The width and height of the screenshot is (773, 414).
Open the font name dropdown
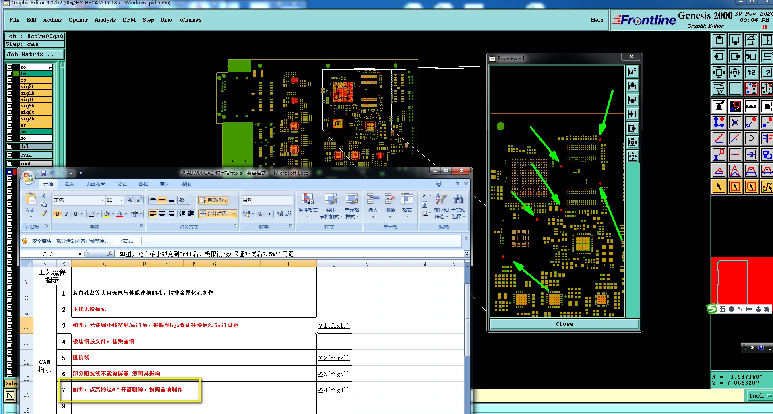pos(102,200)
